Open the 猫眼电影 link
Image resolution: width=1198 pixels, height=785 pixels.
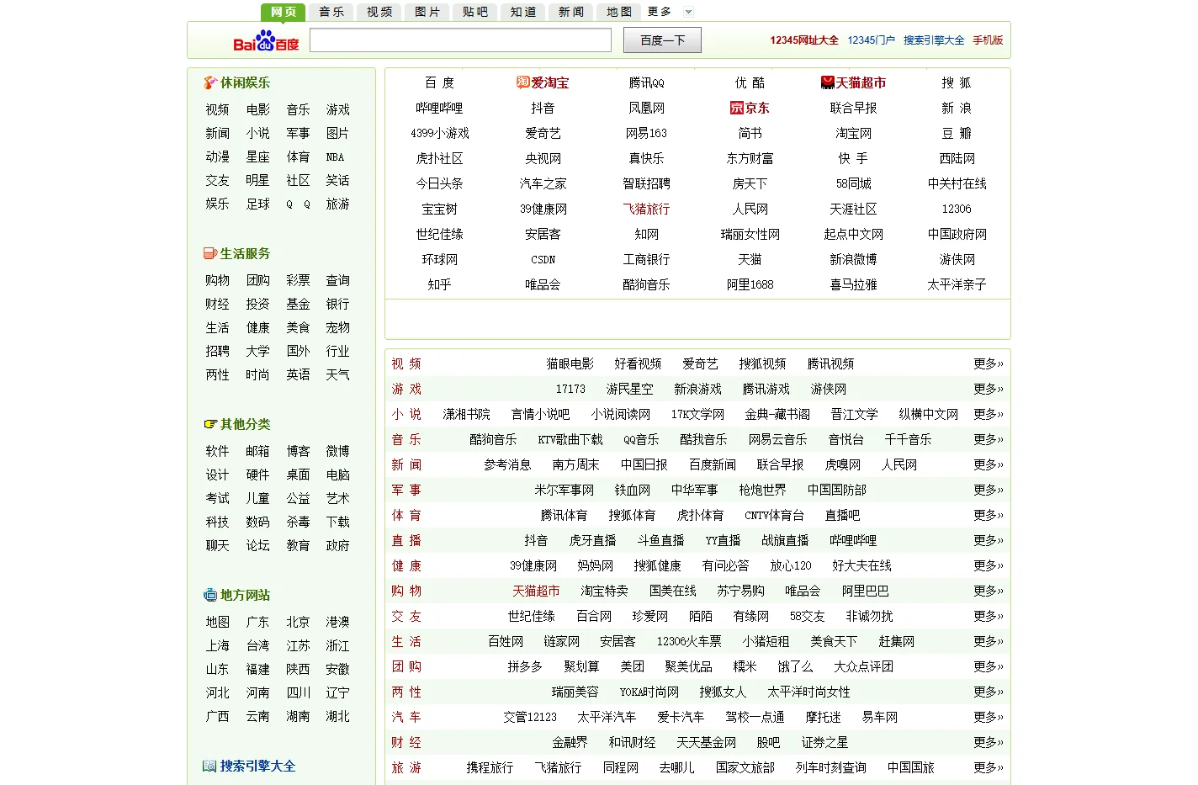tap(570, 363)
